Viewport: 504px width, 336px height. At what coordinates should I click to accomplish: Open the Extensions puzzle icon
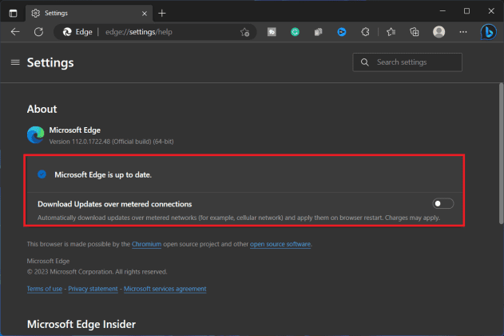pos(365,32)
